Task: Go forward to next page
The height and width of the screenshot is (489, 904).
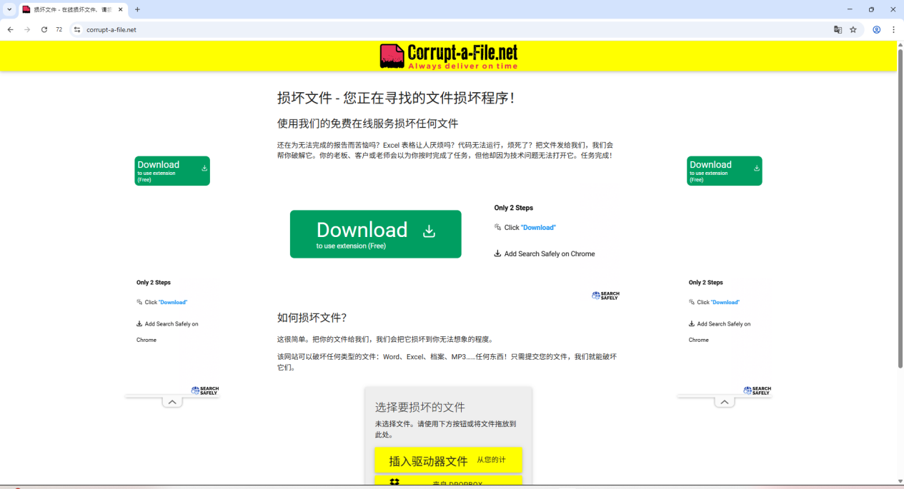Action: coord(27,29)
